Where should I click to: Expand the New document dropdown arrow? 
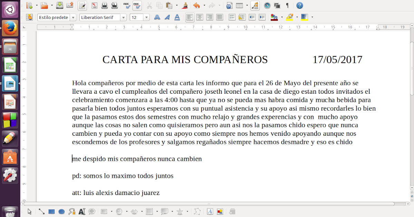pos(36,6)
